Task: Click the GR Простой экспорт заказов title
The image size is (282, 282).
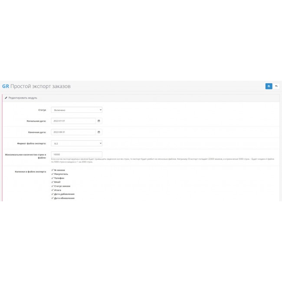Action: (36, 86)
